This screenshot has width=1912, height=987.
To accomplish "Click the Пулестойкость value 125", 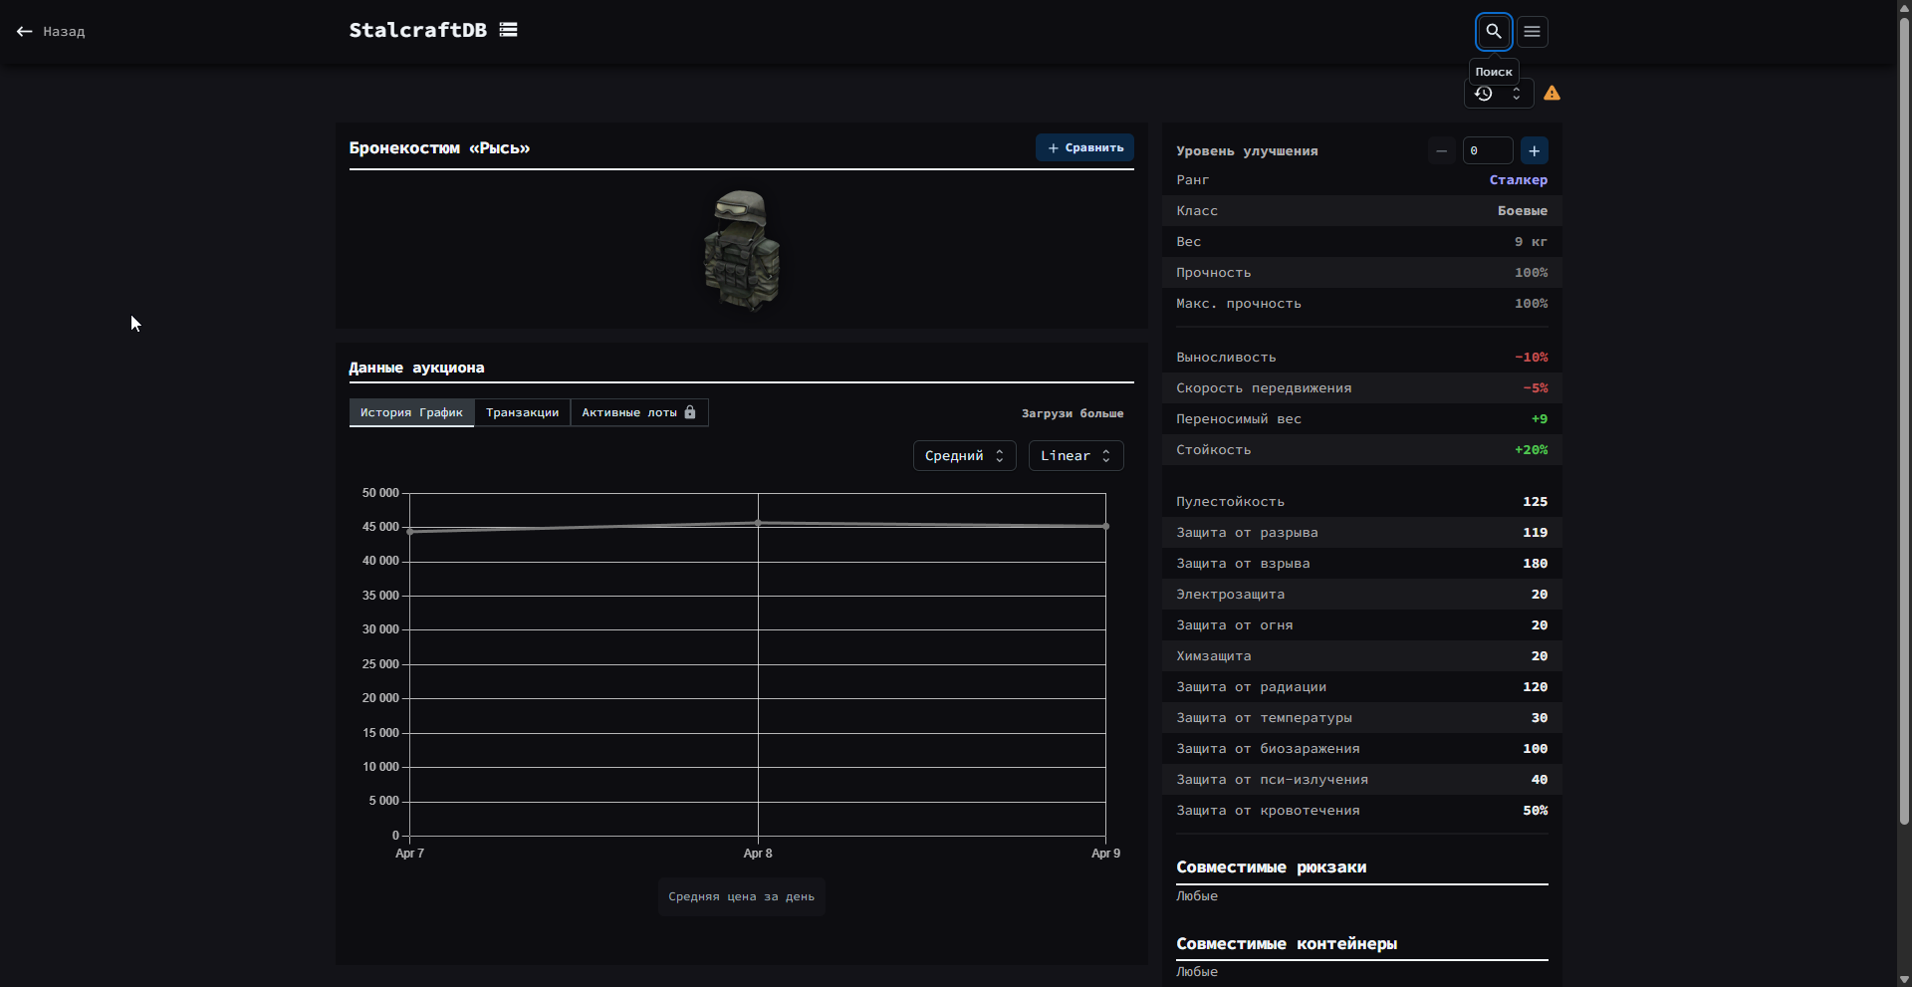I will (1535, 502).
